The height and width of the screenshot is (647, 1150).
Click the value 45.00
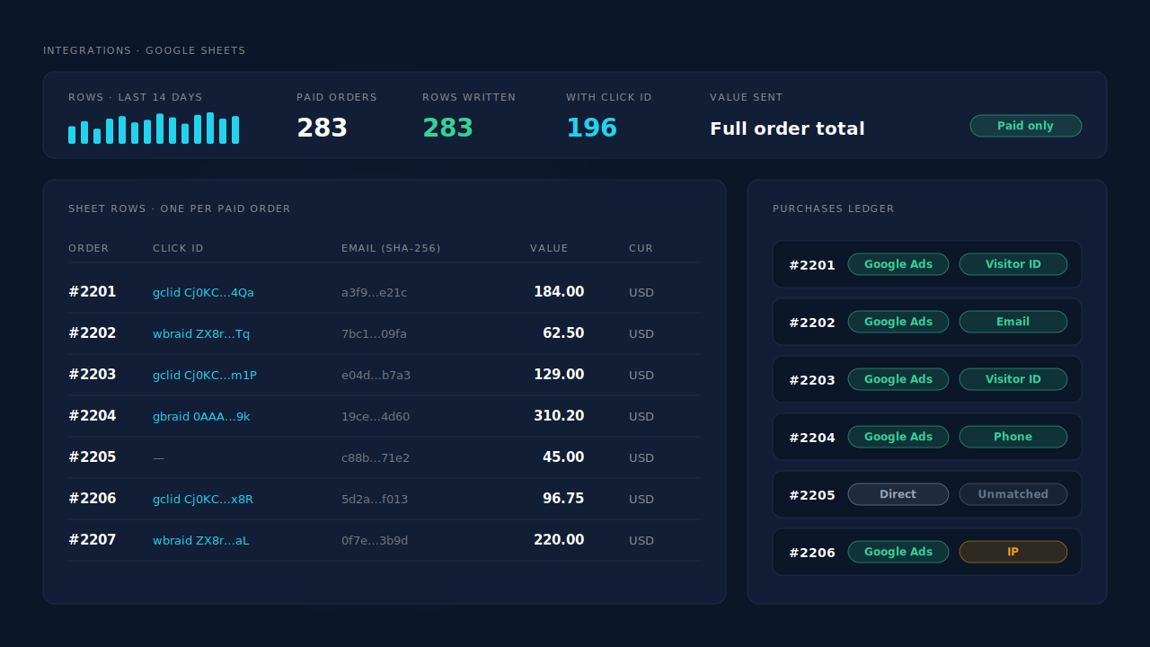tap(563, 457)
